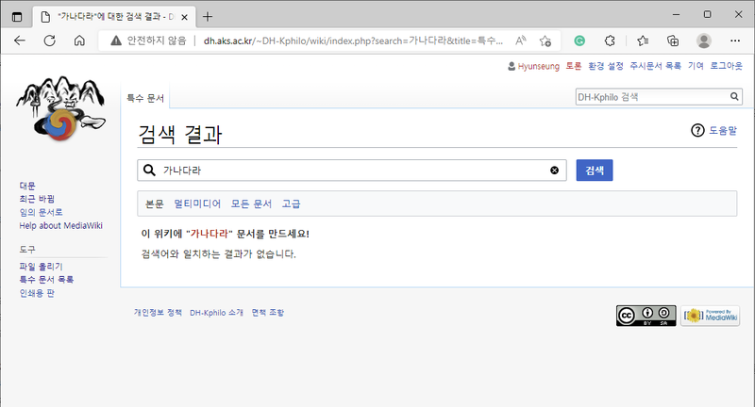Open Help about MediaWiki link
Image resolution: width=755 pixels, height=407 pixels.
(60, 225)
